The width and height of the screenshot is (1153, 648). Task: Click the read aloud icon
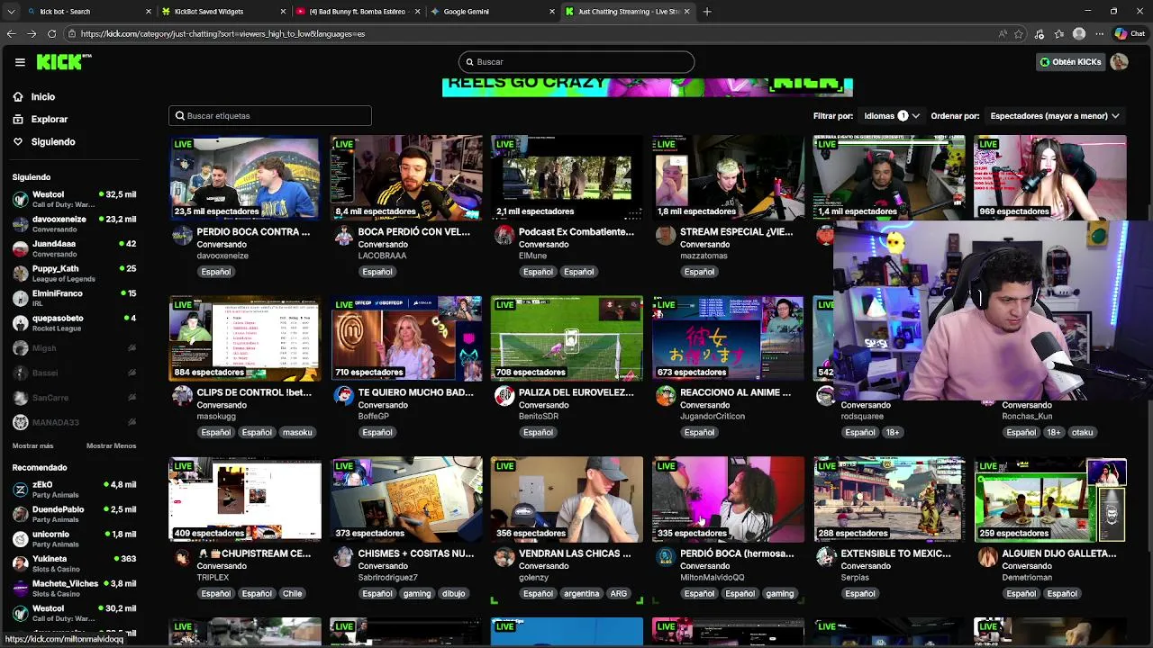pyautogui.click(x=1002, y=33)
